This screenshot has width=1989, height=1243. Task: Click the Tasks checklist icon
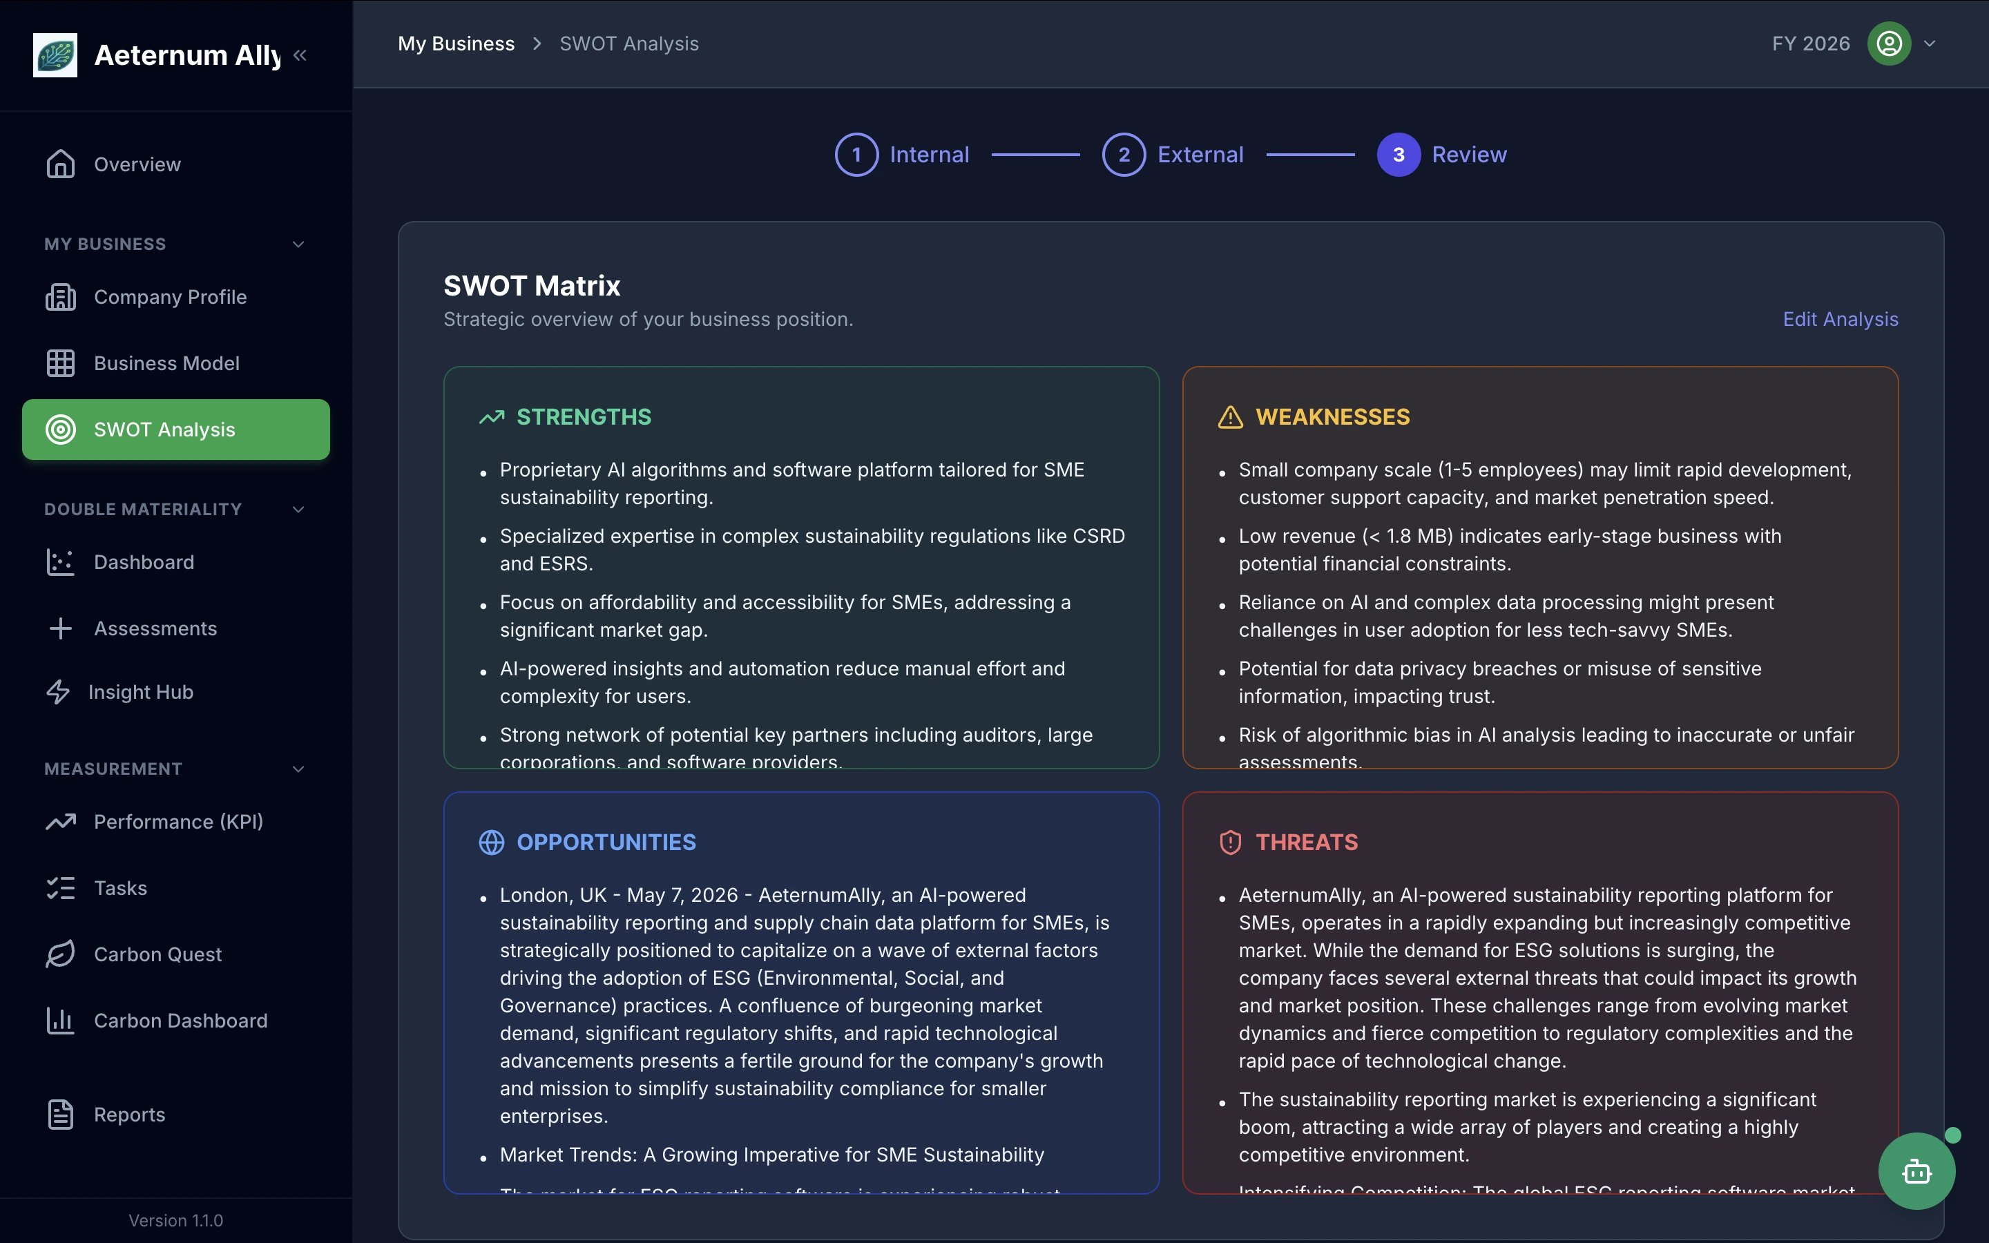pyautogui.click(x=60, y=888)
